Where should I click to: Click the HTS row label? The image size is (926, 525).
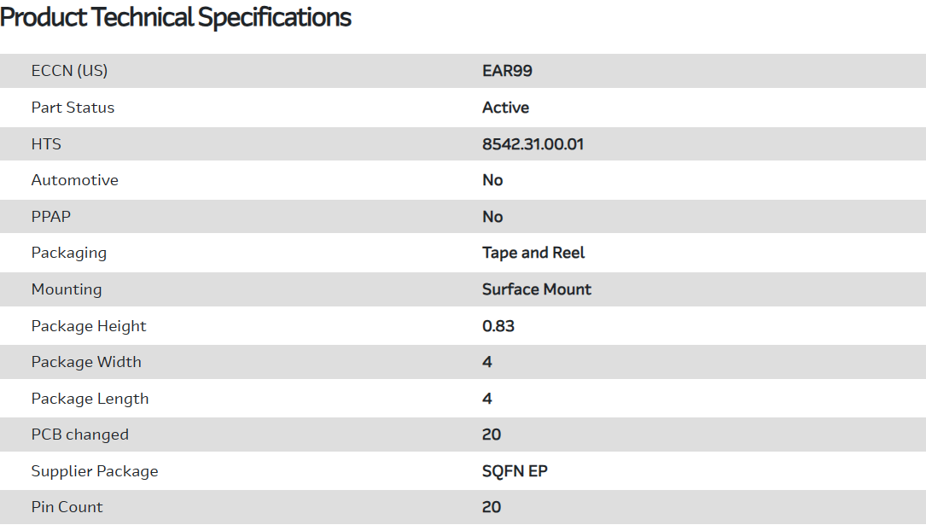click(x=46, y=144)
